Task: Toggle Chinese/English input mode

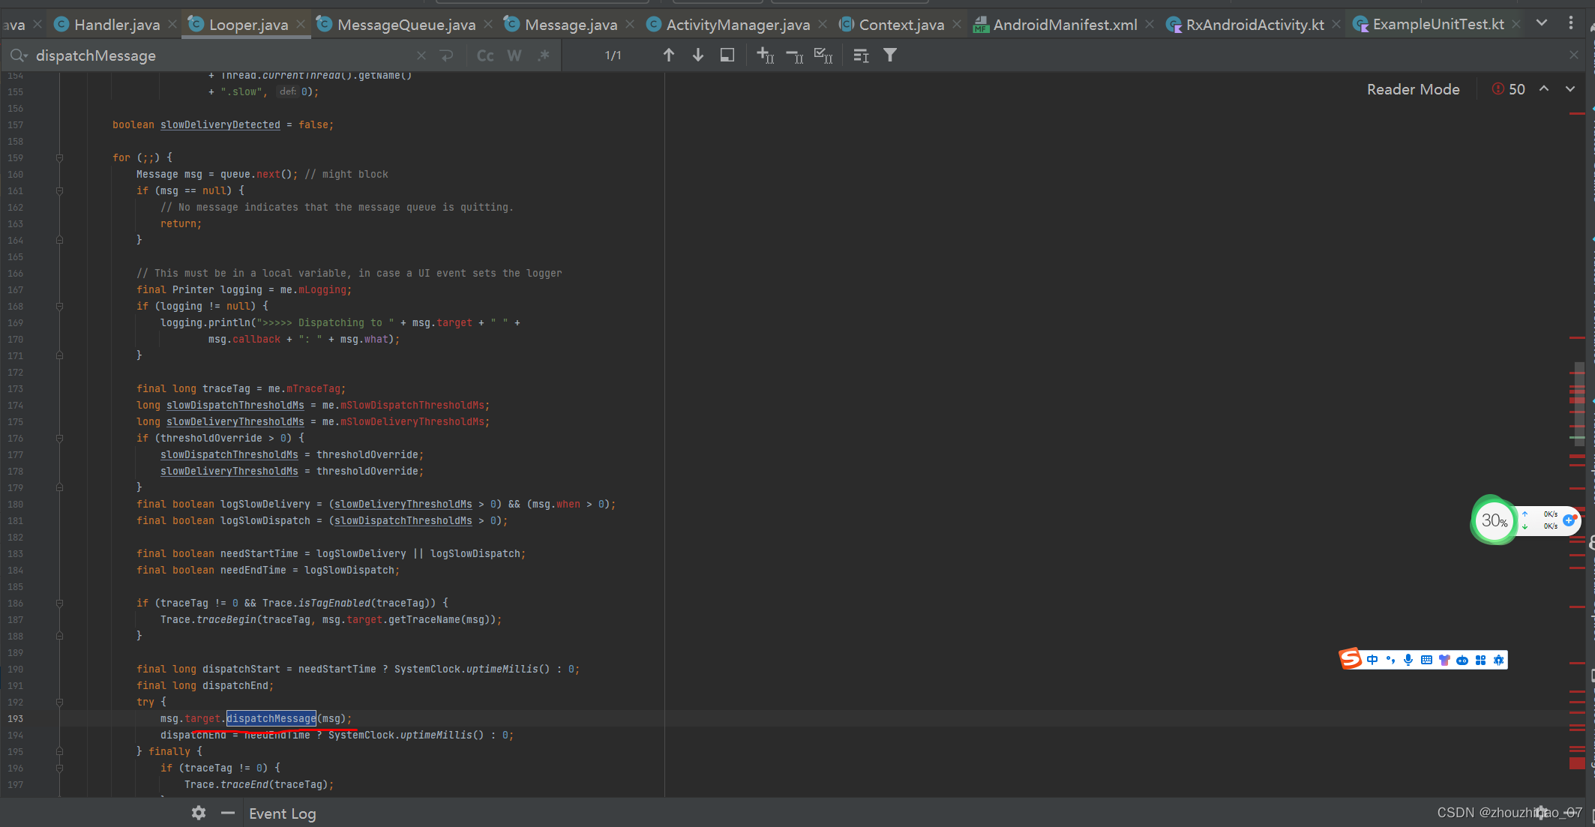Action: pyautogui.click(x=1372, y=660)
